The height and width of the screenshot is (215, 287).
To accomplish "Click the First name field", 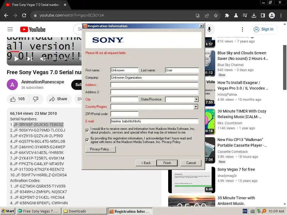I will (124, 70).
